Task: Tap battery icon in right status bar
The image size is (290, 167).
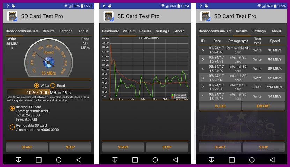Action: (275, 6)
